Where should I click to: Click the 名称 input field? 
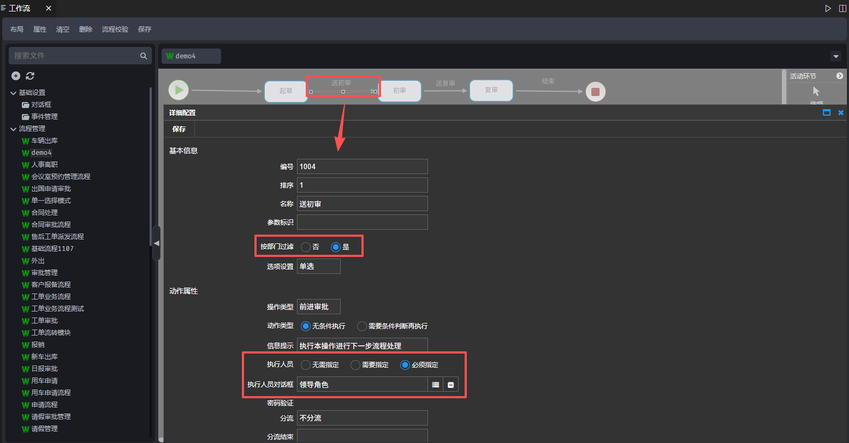362,203
